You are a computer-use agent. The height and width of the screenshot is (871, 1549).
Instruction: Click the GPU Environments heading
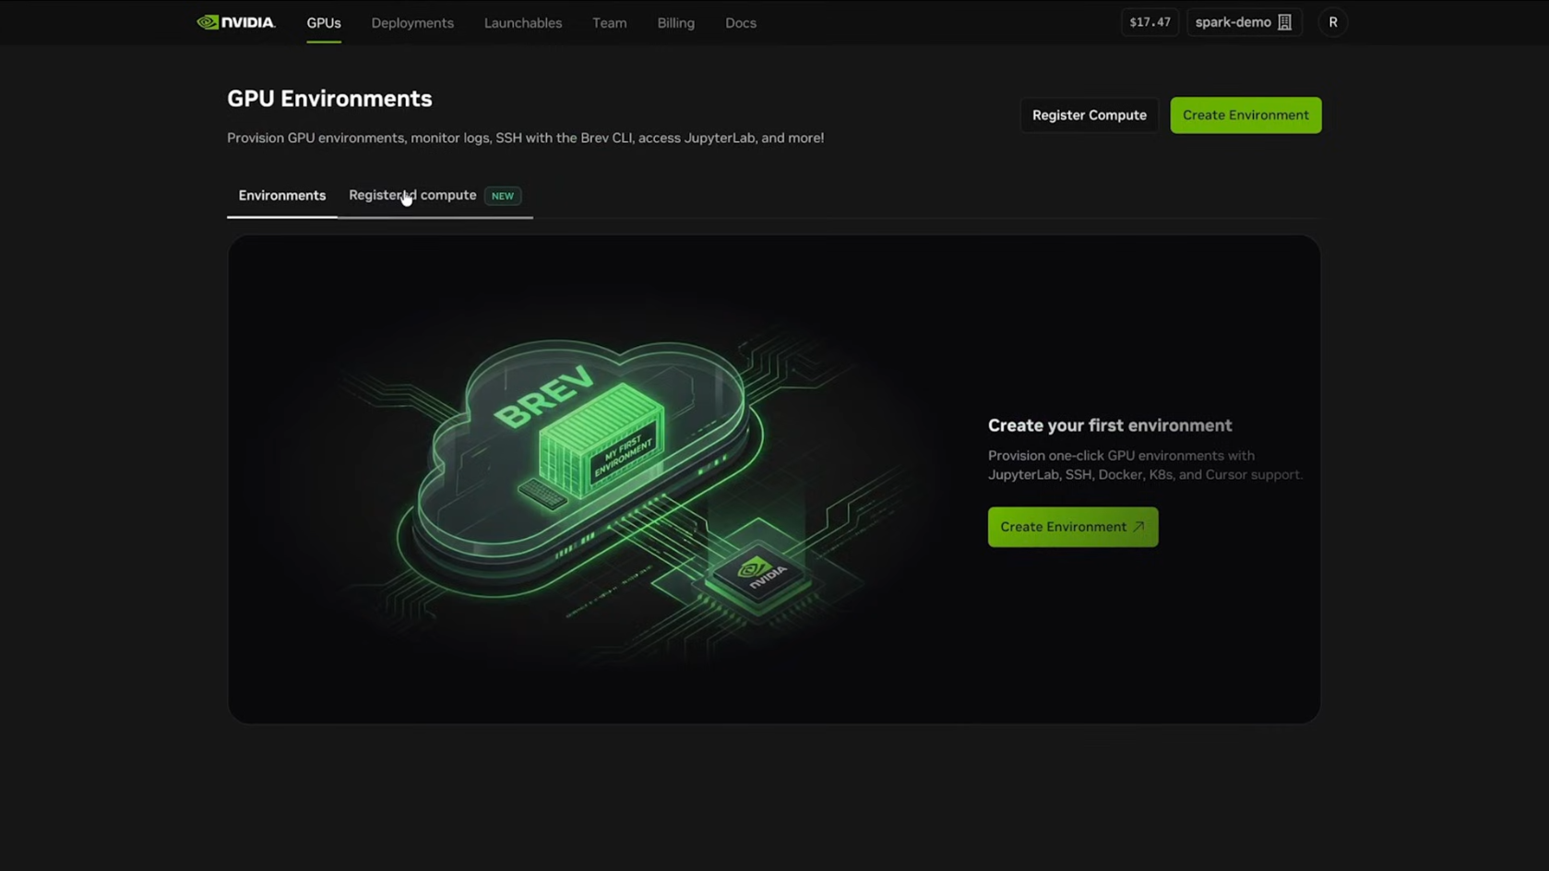click(x=329, y=99)
